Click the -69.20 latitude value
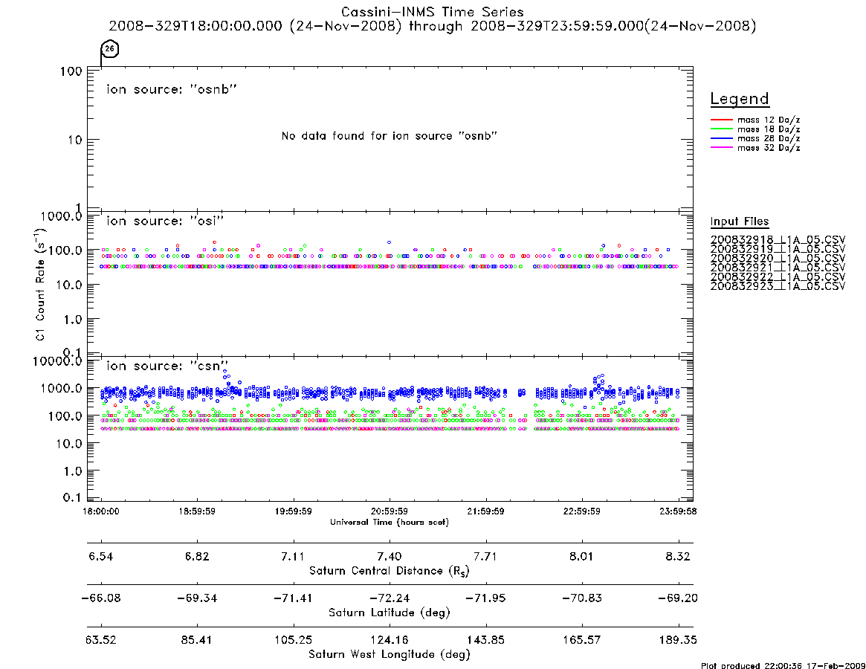Image resolution: width=866 pixels, height=669 pixels. tap(678, 598)
